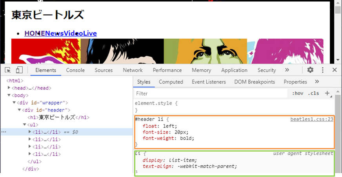Screen dimensions: 342x177
Task: Click the page scrollbar down arrow
Action: (338, 60)
